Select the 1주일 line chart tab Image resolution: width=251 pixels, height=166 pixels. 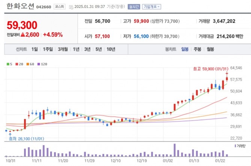48,49
